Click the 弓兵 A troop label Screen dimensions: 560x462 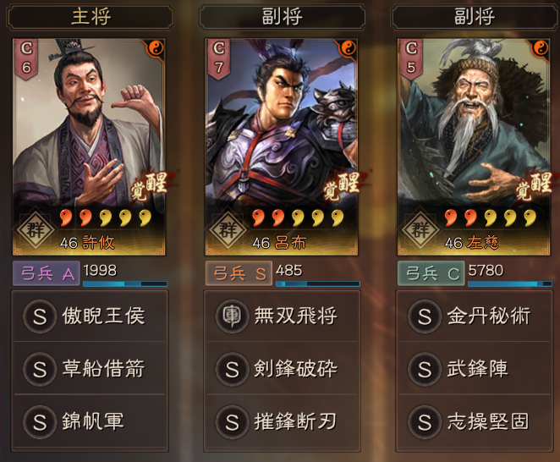[x=46, y=273]
